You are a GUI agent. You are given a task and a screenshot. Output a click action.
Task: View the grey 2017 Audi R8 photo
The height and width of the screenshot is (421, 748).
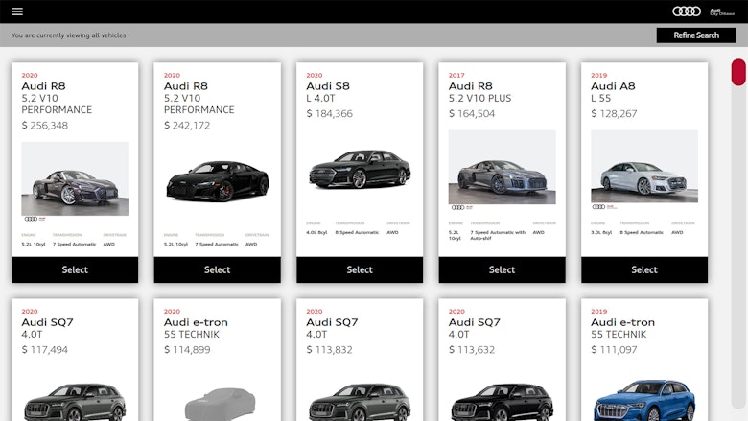[502, 168]
